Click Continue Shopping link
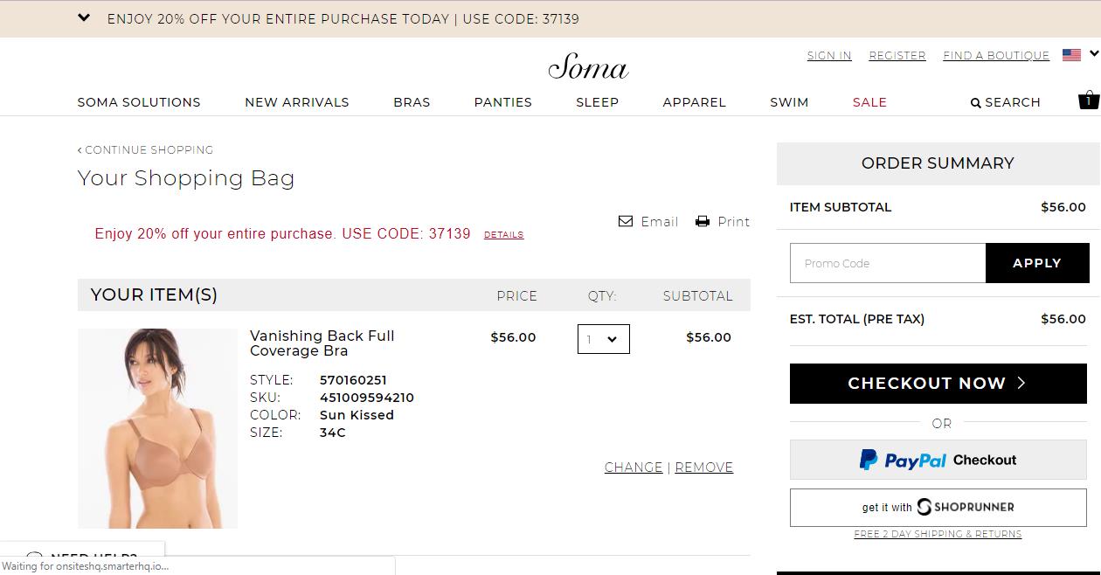 click(146, 149)
